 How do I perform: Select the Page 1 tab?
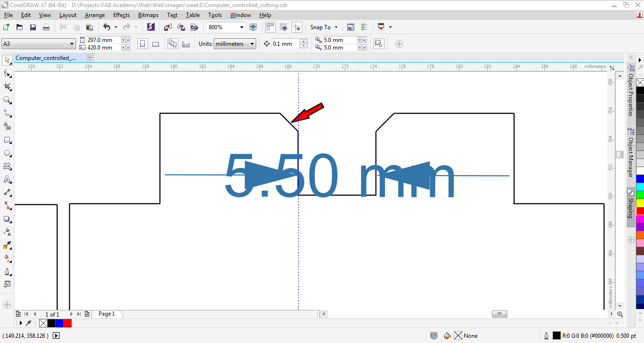107,314
